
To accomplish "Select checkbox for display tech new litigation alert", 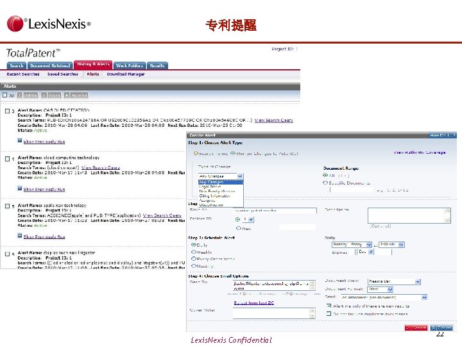I will pyautogui.click(x=7, y=254).
